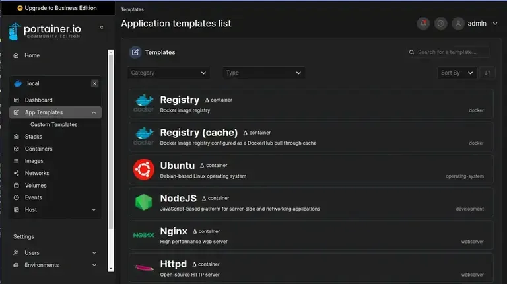Click the Dashboard icon in sidebar
The width and height of the screenshot is (507, 284).
(16, 100)
